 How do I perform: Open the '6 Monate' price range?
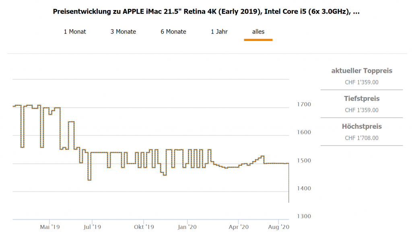(173, 32)
